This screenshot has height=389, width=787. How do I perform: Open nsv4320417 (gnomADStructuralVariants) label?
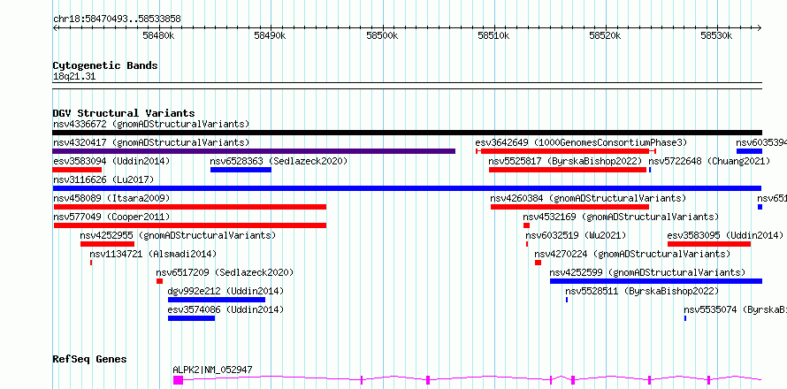tap(151, 142)
